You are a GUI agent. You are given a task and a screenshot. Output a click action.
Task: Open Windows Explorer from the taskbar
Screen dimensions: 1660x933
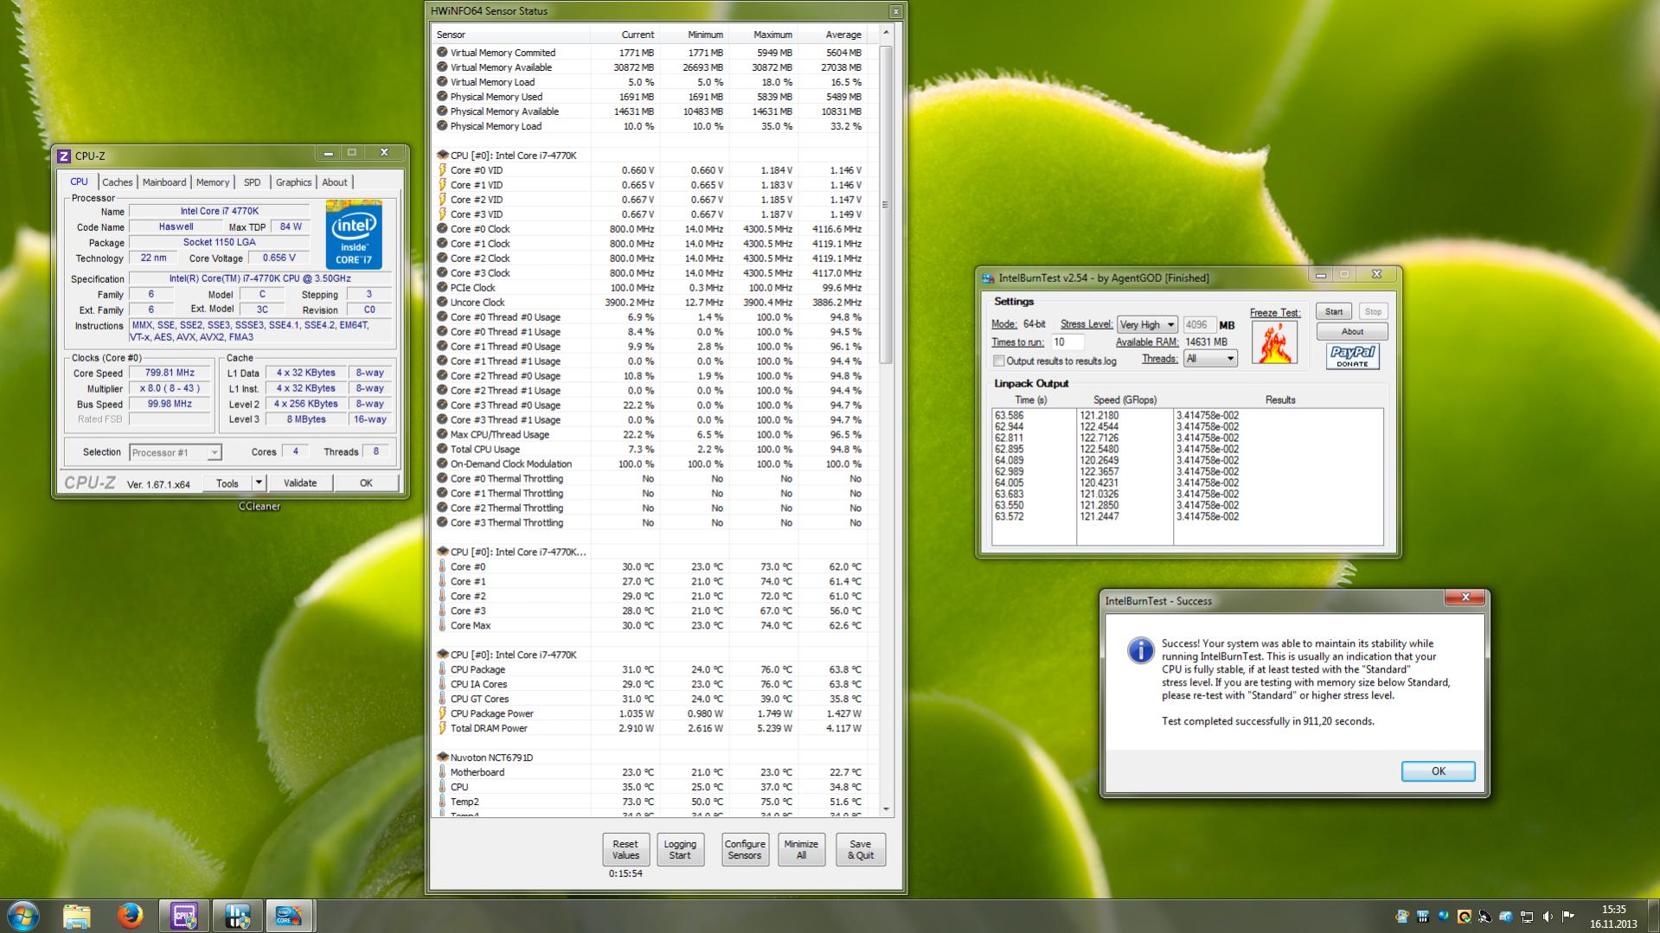77,916
